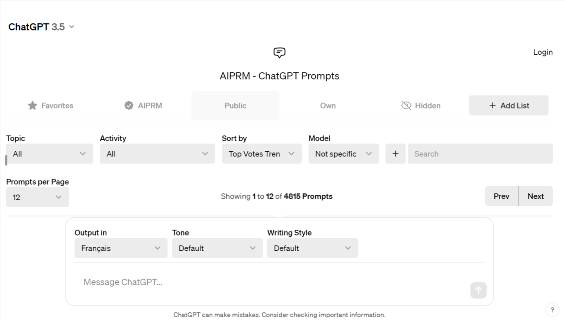Image resolution: width=565 pixels, height=321 pixels.
Task: Click the AIPRM chat bubble icon
Action: click(x=279, y=53)
